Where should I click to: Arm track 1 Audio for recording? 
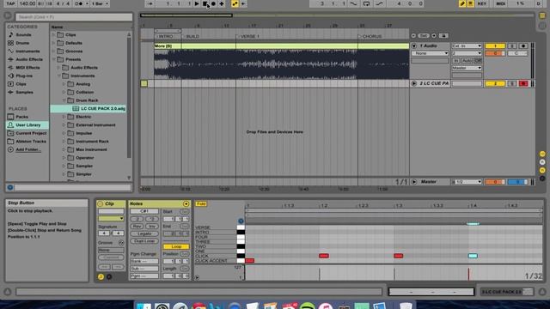(x=523, y=45)
